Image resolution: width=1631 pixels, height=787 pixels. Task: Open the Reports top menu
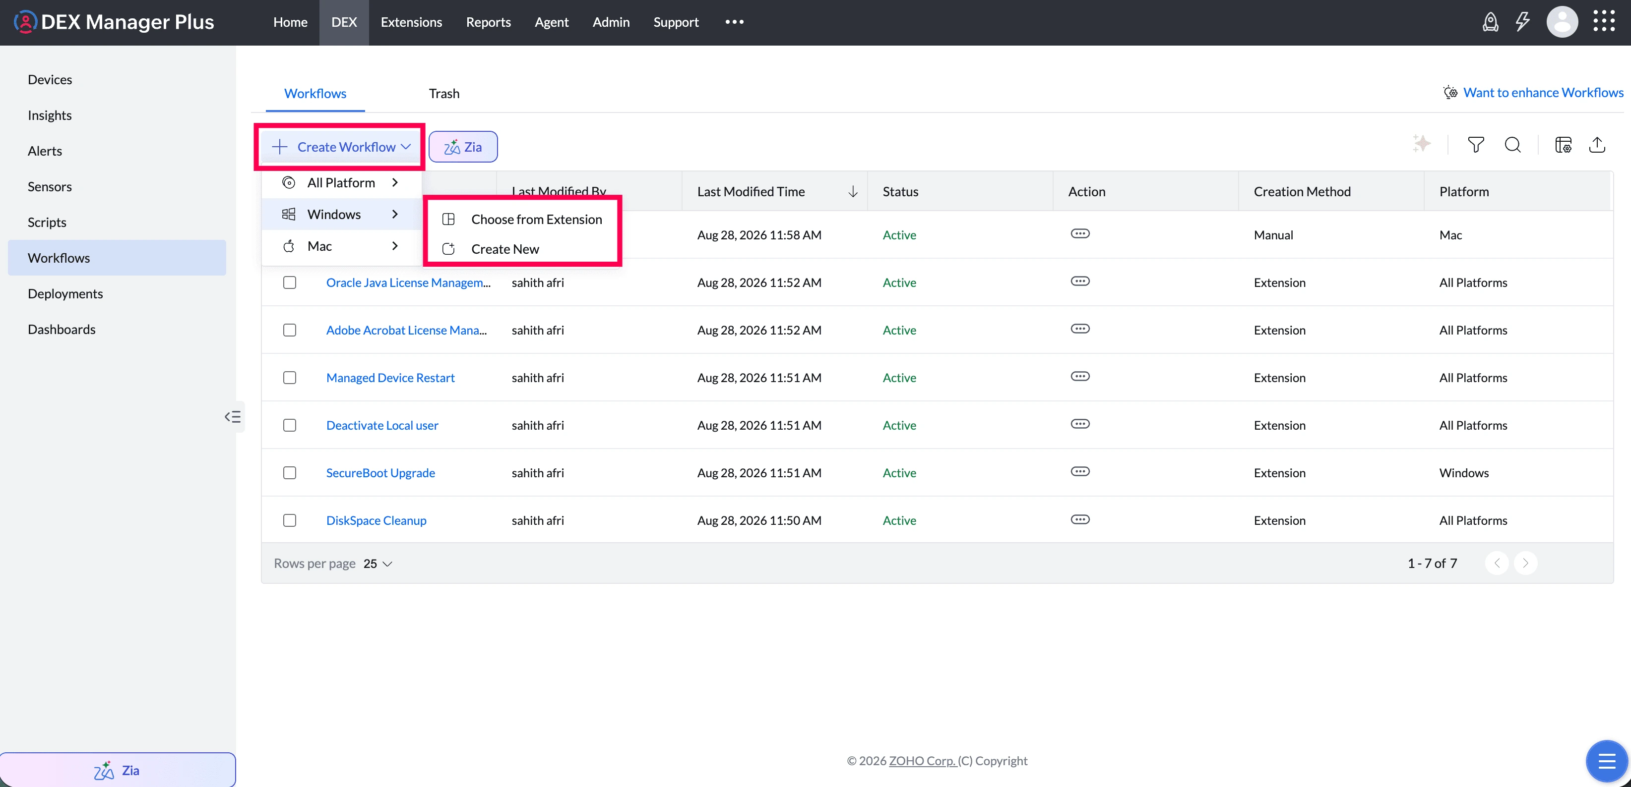point(488,22)
